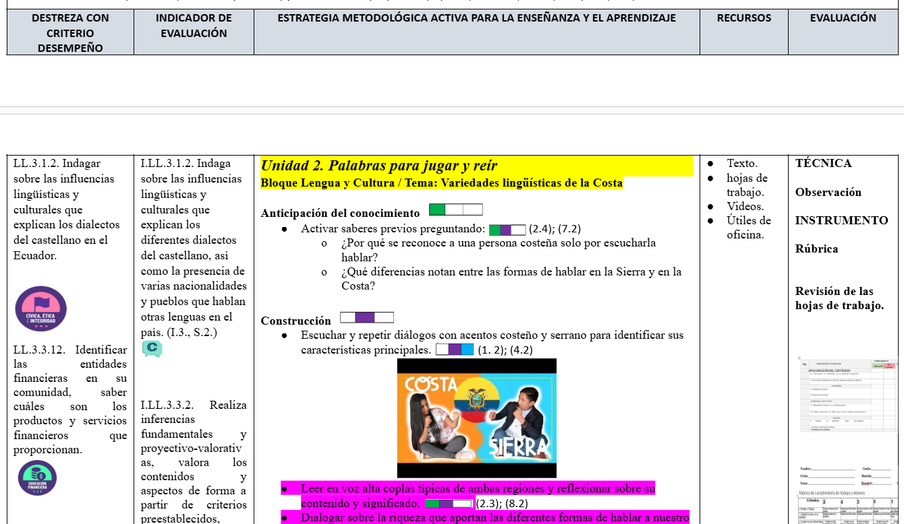904x524 pixels.
Task: Click the magenta Leer en voz alta coplas bullet
Action: 478,496
